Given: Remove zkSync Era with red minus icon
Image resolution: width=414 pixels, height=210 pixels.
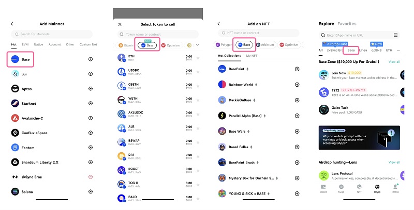Looking at the screenshot, I should coord(91,177).
